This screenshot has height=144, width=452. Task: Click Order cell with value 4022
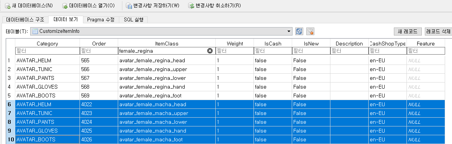[99, 104]
